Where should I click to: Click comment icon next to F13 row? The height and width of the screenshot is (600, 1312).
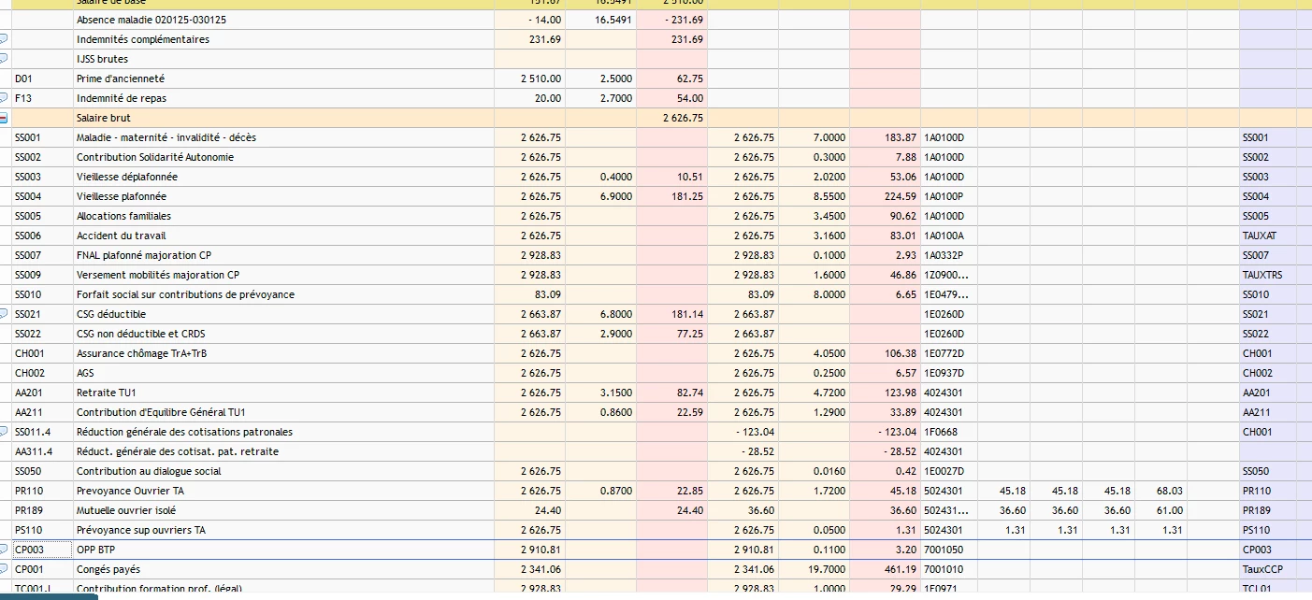4,98
